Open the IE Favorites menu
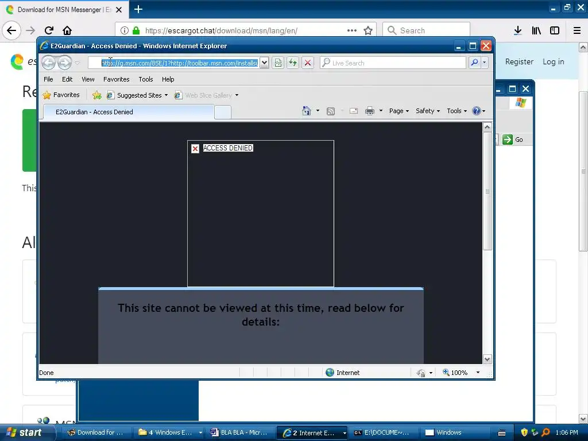The image size is (588, 441). tap(116, 79)
